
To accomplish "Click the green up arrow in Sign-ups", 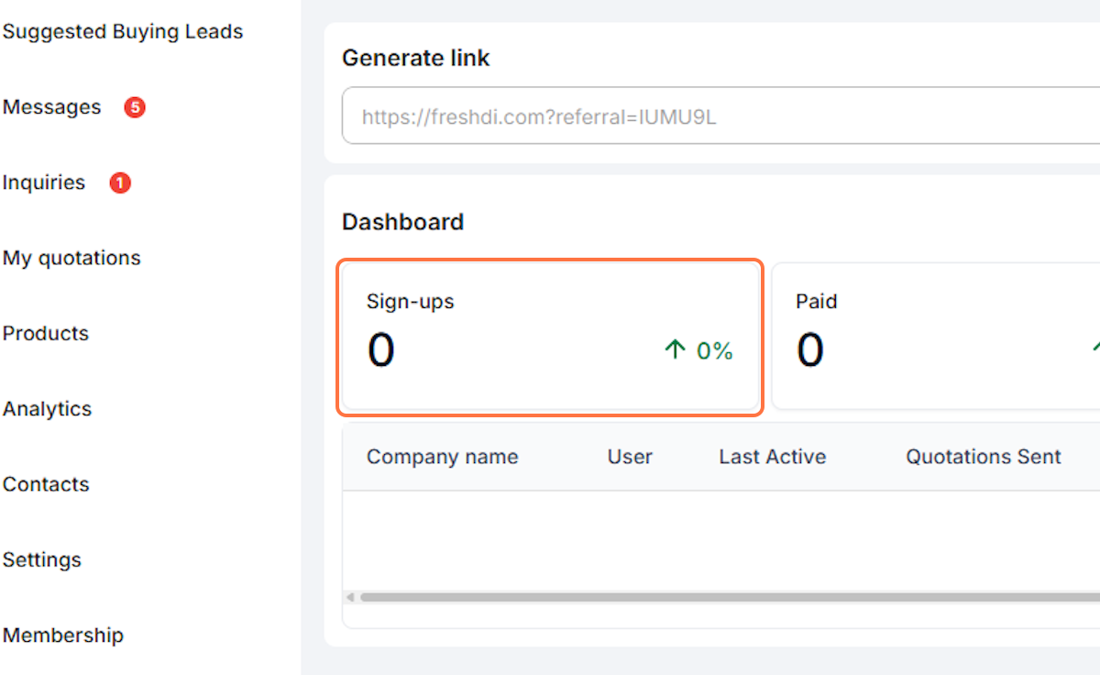I will (x=676, y=349).
